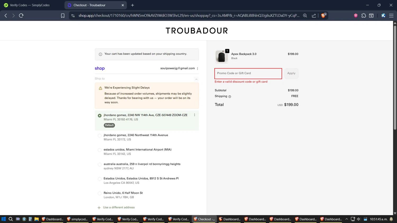Open the account options menu beside email
This screenshot has height=223, width=397.
click(197, 68)
